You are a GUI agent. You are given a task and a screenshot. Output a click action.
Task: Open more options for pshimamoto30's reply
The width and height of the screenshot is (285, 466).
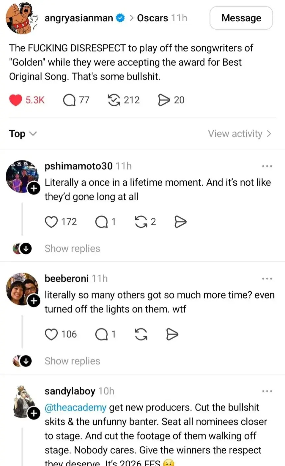tap(267, 166)
